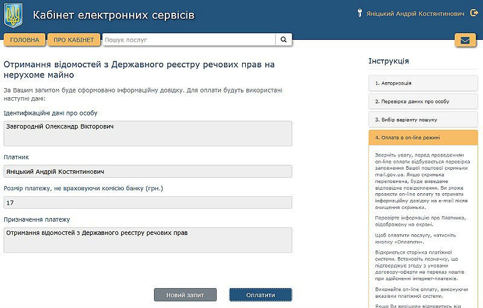Expand step '3. Вибір варіанту пошуку'
Screen dimensions: 483x308
[423, 120]
